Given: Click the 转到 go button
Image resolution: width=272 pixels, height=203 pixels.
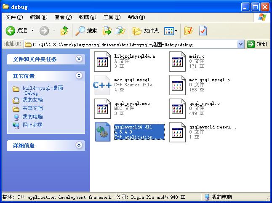Looking at the screenshot, I should point(257,44).
